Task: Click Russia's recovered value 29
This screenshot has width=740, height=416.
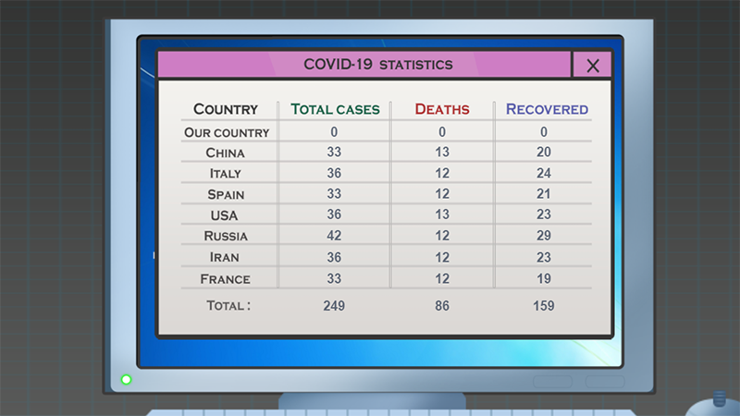Action: tap(544, 236)
